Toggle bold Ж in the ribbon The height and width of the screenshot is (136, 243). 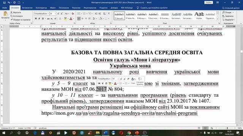coord(36,19)
